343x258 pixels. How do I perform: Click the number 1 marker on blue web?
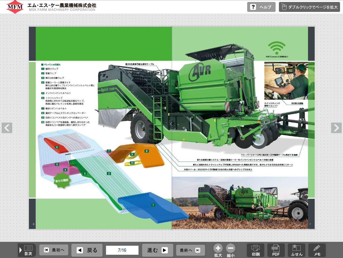[153, 205]
